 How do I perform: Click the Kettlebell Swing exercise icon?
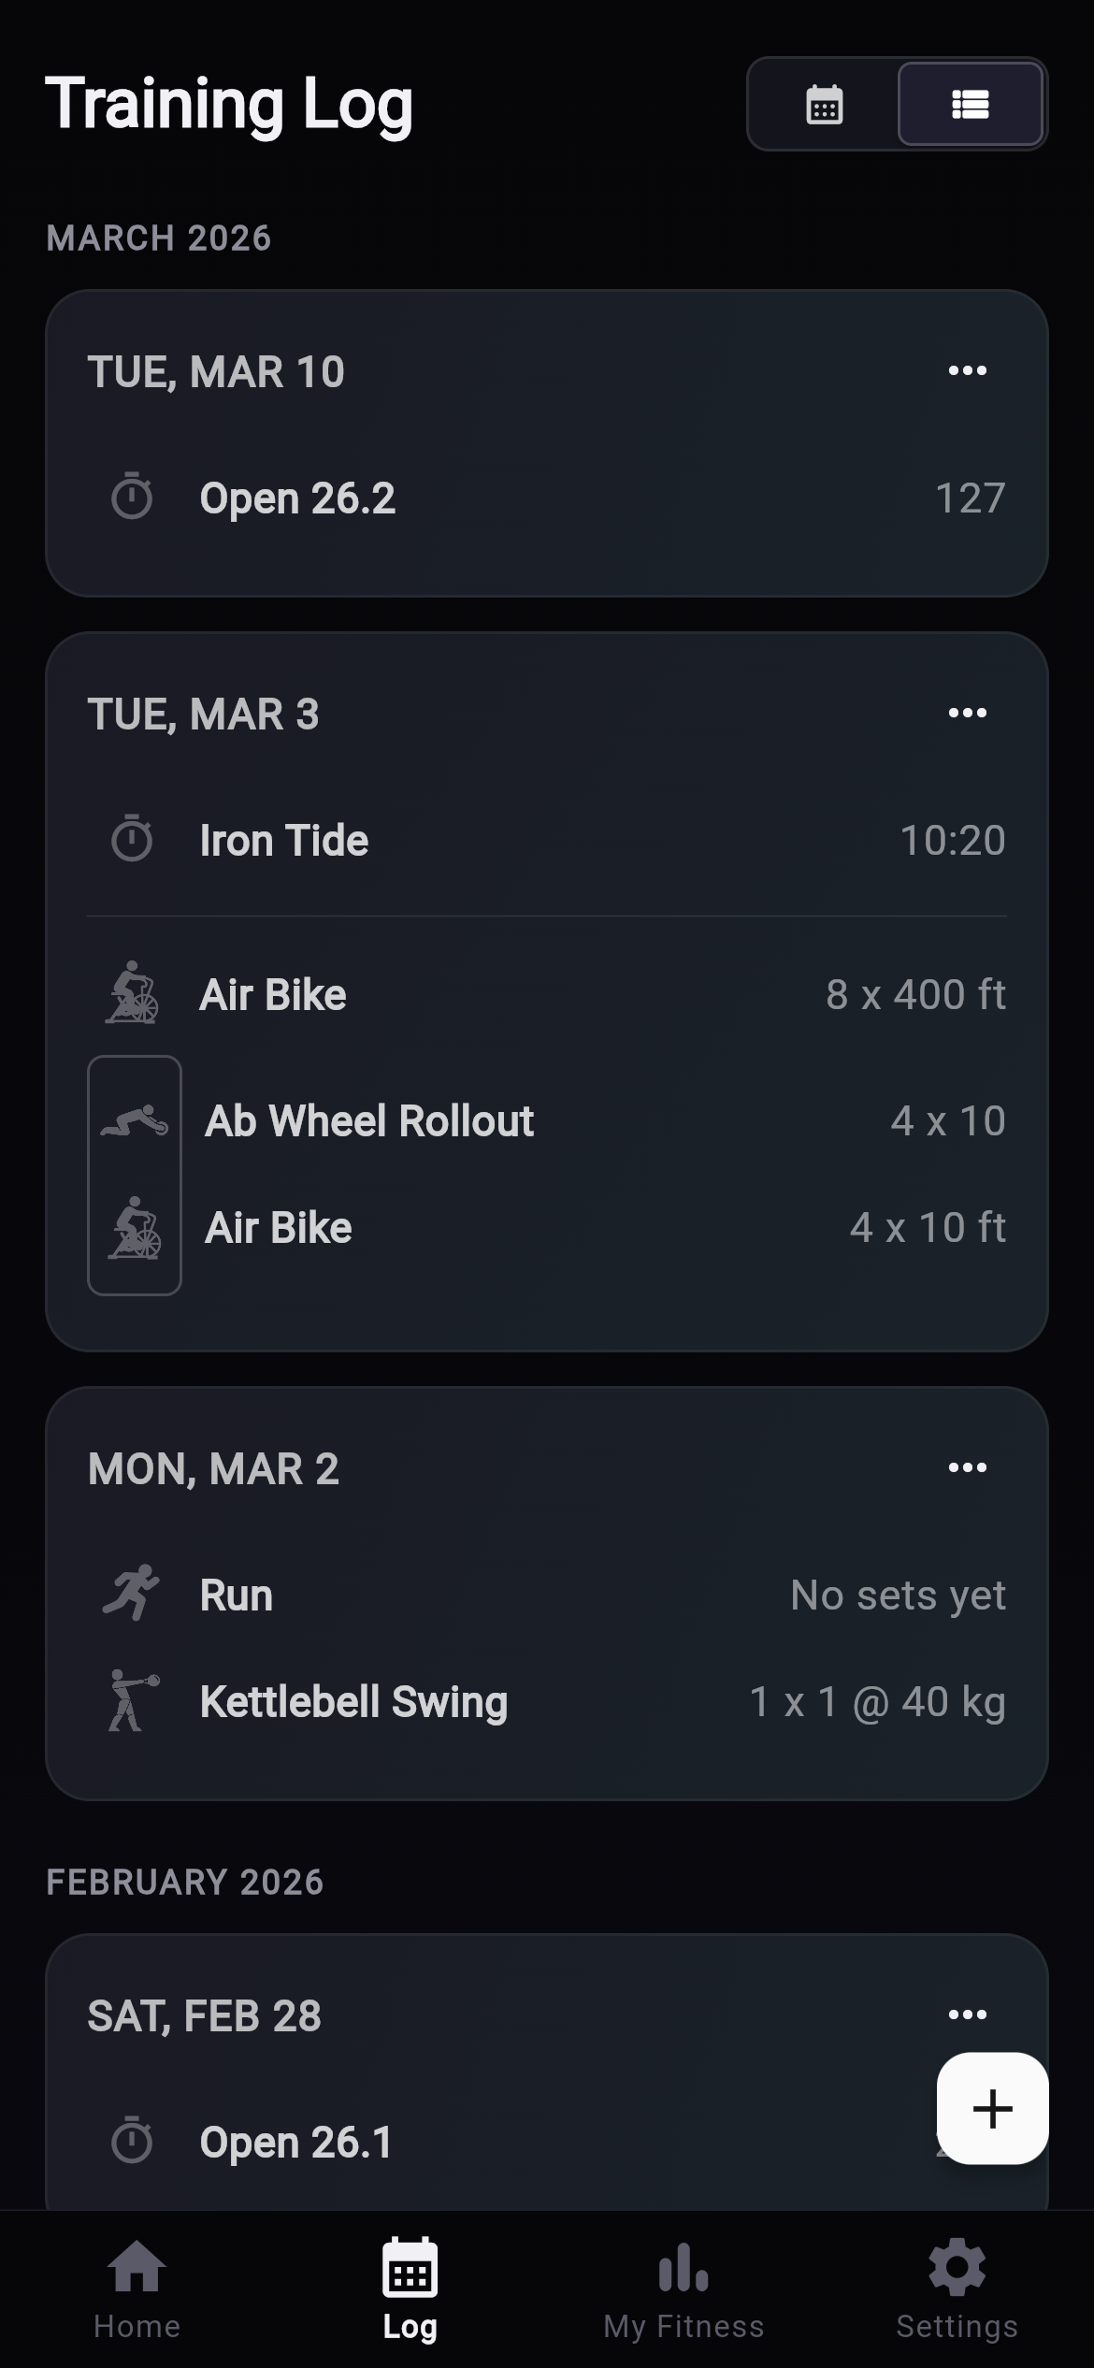point(132,1700)
